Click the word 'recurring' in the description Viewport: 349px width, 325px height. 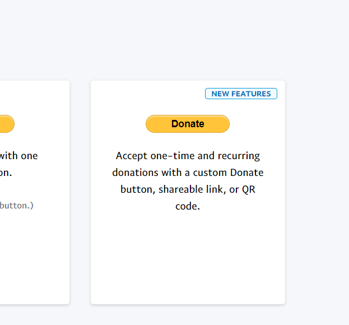[x=237, y=155]
